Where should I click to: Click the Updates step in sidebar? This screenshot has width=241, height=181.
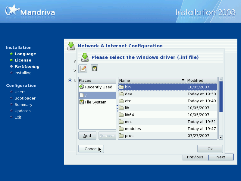(x=23, y=111)
